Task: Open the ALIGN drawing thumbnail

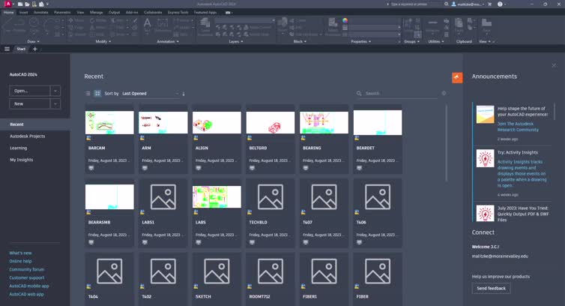Action: point(217,122)
